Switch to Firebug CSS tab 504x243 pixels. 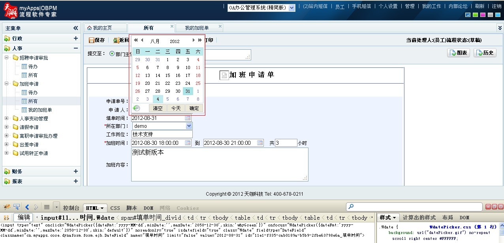point(115,208)
